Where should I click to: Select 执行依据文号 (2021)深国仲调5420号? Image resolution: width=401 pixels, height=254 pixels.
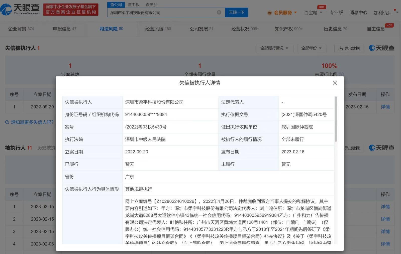click(304, 114)
